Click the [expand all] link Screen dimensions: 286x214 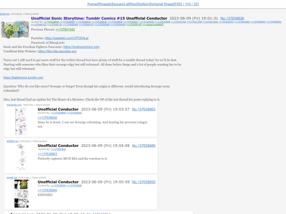(121, 4)
